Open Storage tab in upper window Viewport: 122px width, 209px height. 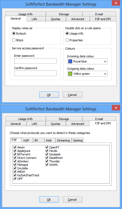click(64, 14)
